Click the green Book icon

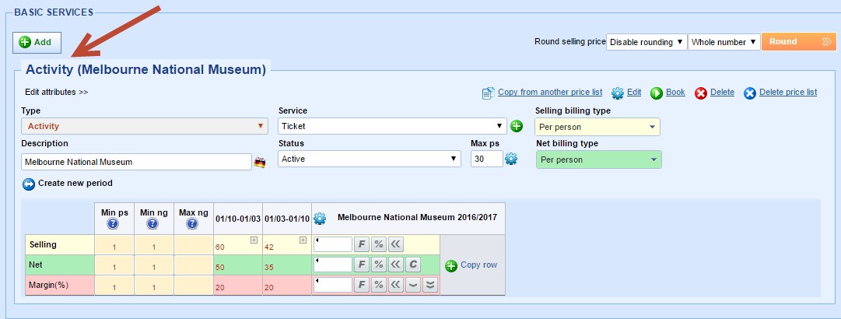tap(657, 93)
